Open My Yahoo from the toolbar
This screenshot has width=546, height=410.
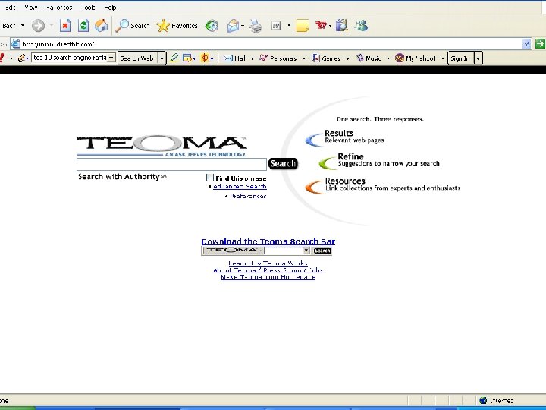point(415,58)
